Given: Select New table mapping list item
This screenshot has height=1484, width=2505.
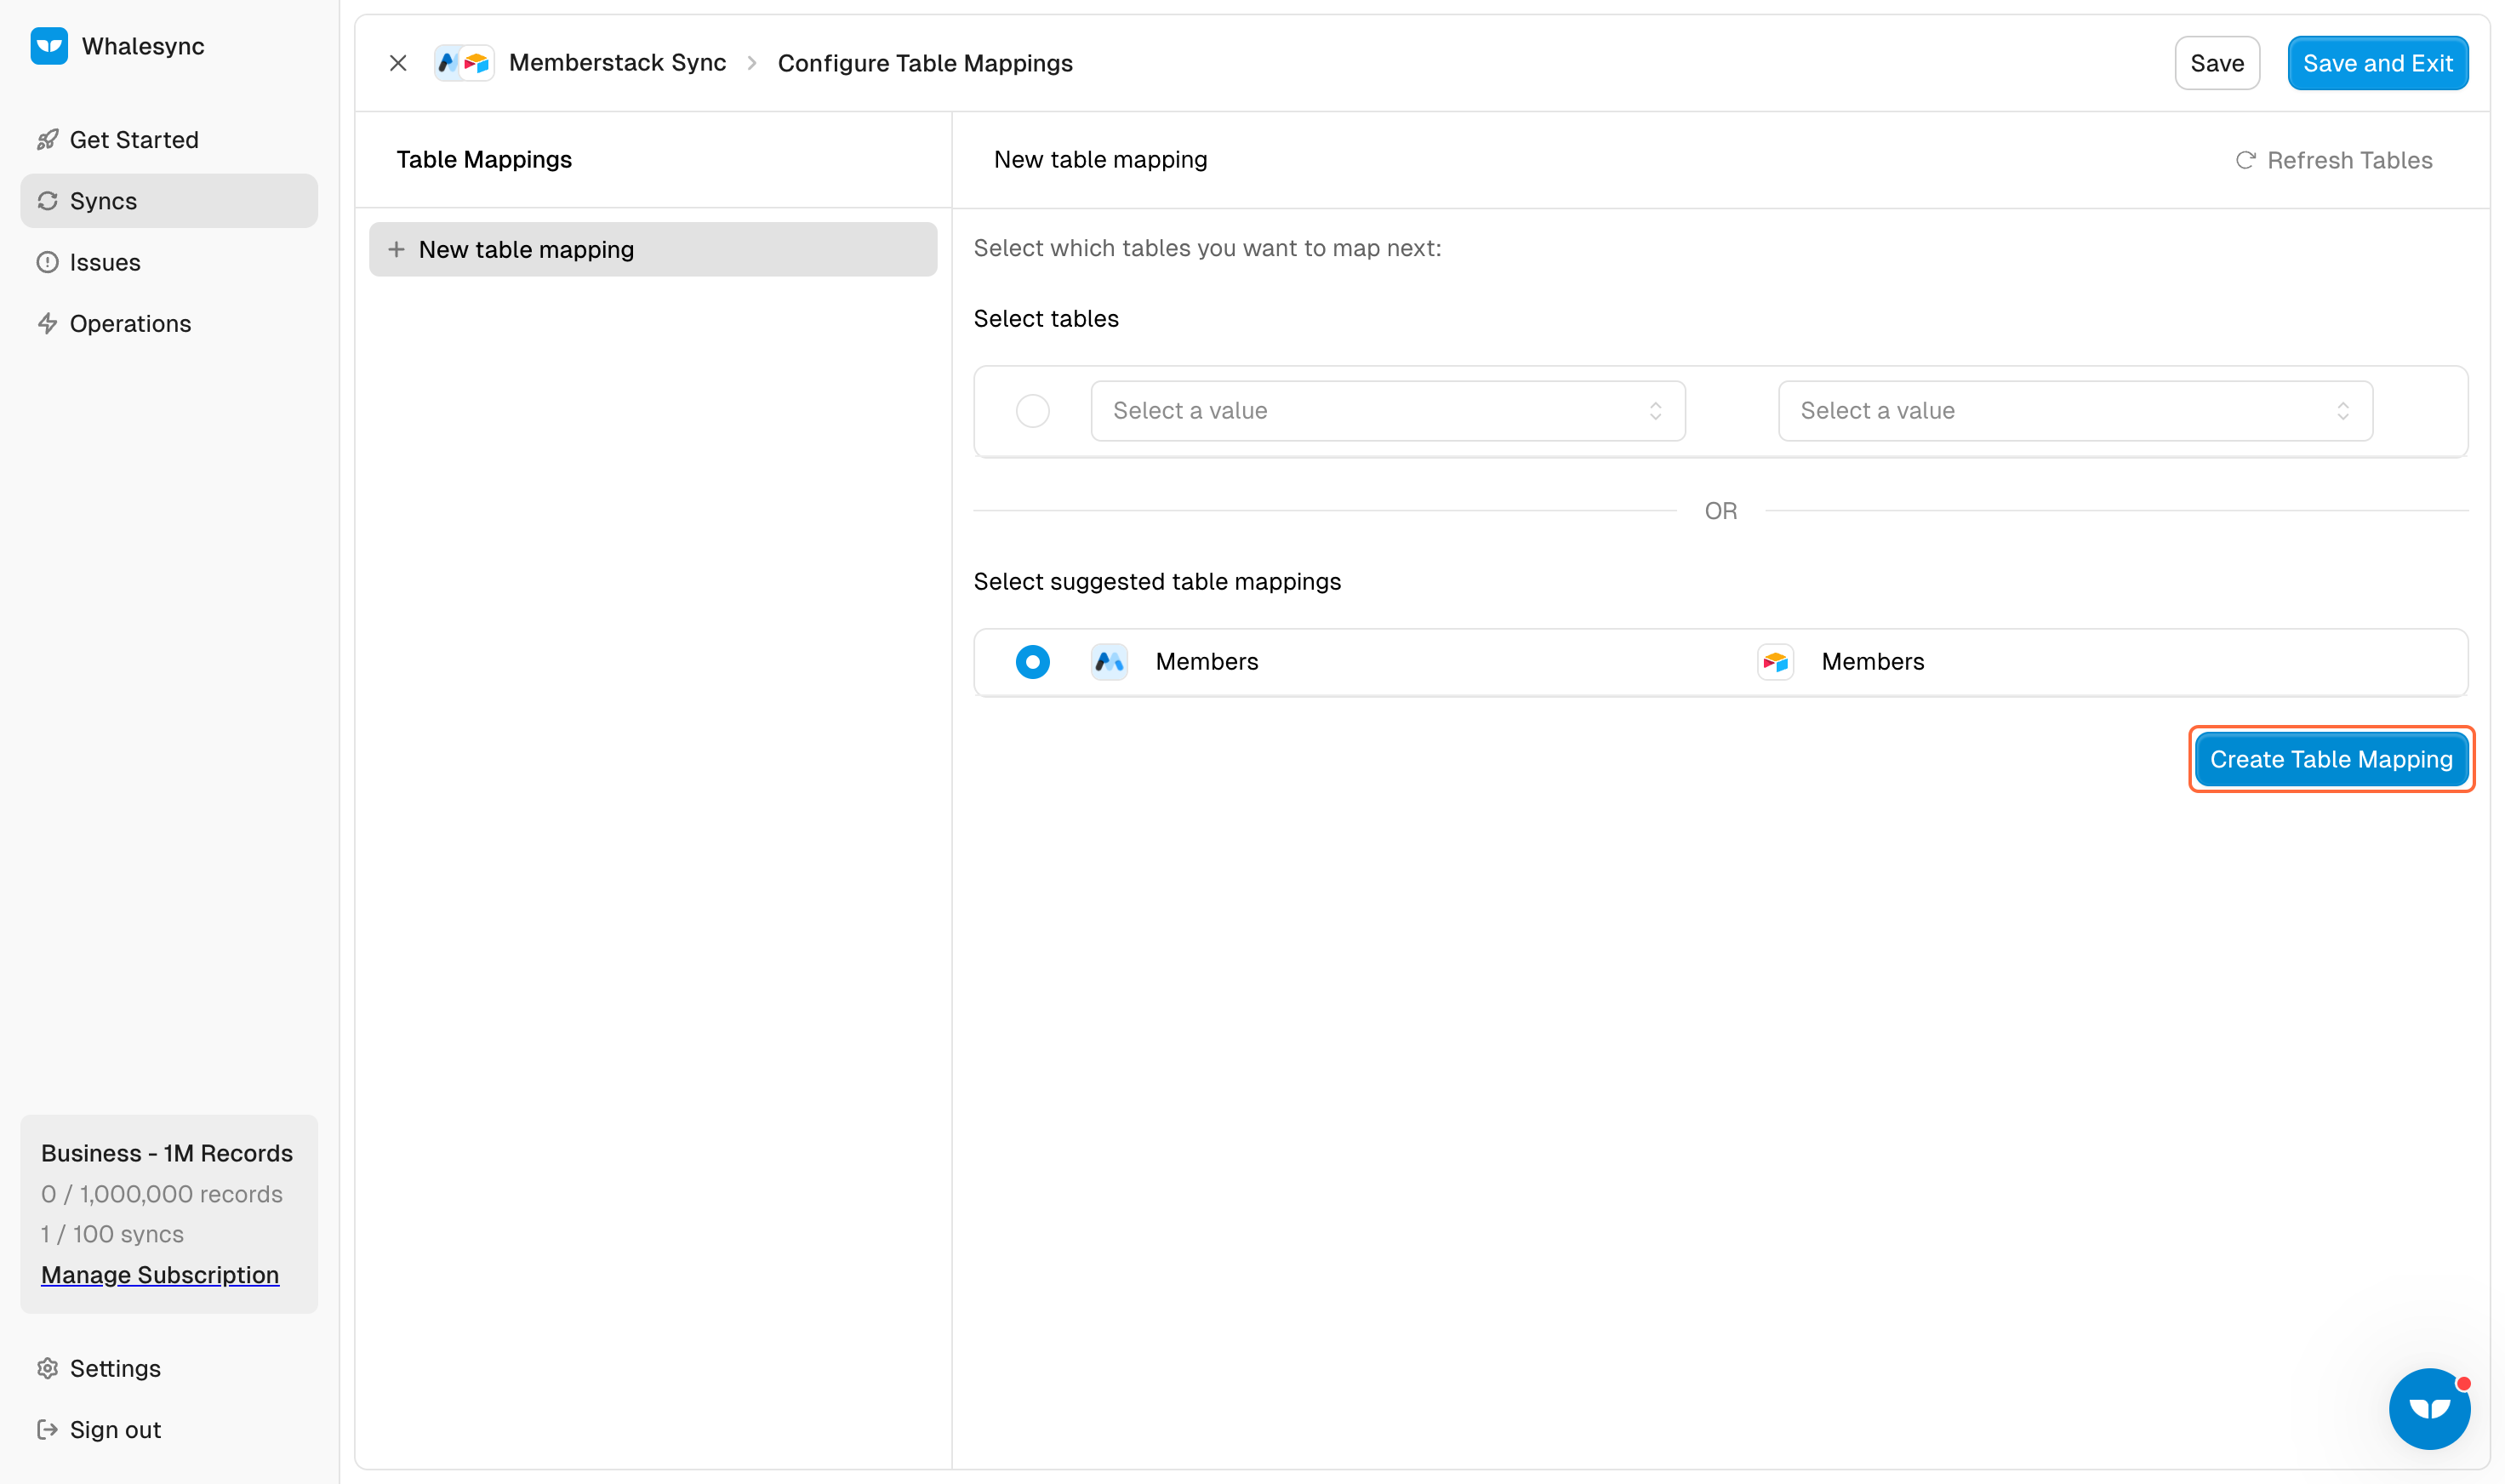Looking at the screenshot, I should (x=652, y=250).
